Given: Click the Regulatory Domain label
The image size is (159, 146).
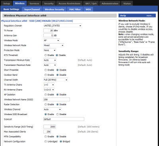Looking at the screenshot, I should pyautogui.click(x=13, y=25).
